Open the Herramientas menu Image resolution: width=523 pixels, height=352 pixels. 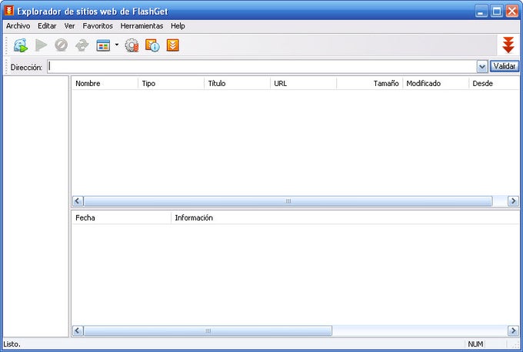coord(142,25)
